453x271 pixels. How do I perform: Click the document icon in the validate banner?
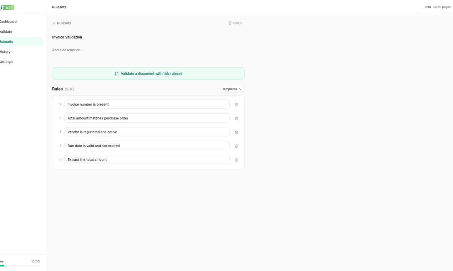117,73
